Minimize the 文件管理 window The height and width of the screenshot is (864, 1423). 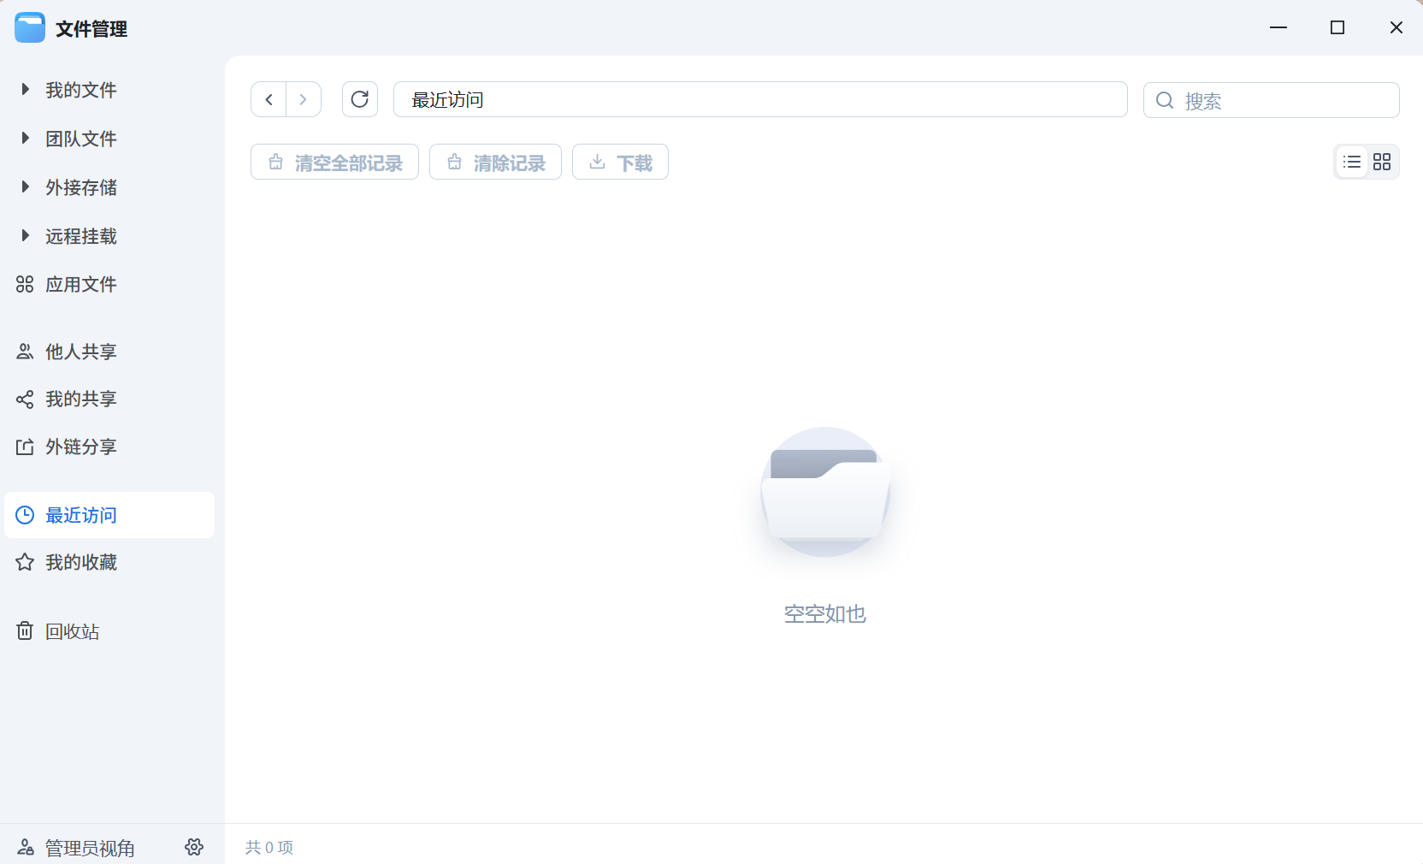click(1278, 27)
